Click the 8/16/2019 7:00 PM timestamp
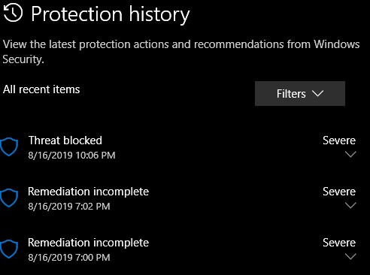The image size is (370, 275). pos(69,258)
